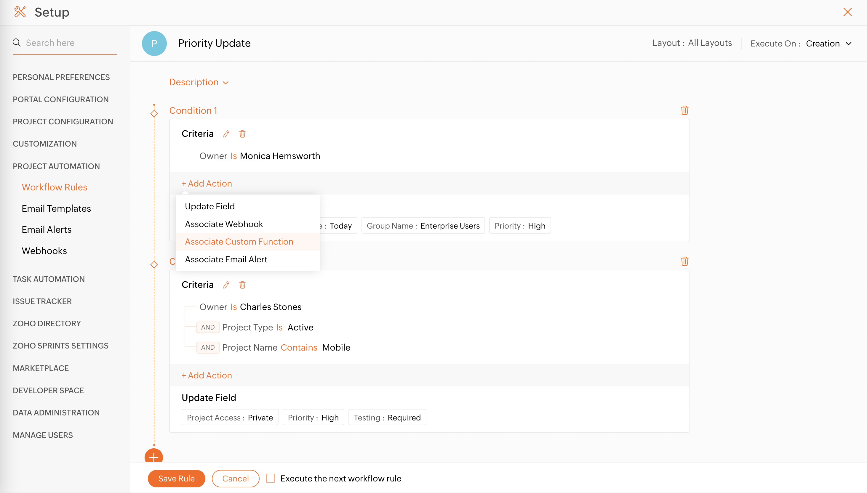Open Webhooks page

[44, 250]
